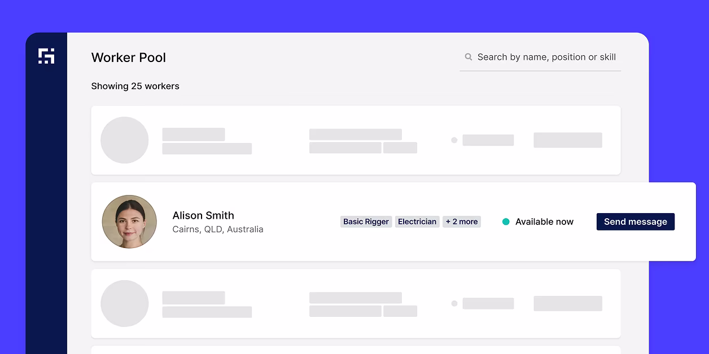This screenshot has height=354, width=709.
Task: Click Alison Smith's name
Action: pos(203,215)
